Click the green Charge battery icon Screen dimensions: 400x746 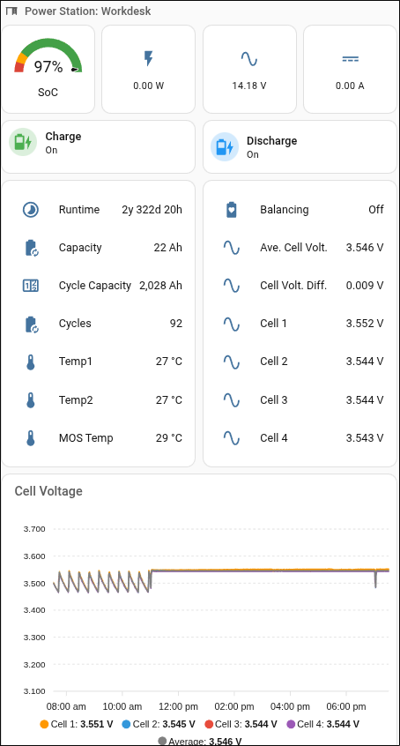point(23,142)
